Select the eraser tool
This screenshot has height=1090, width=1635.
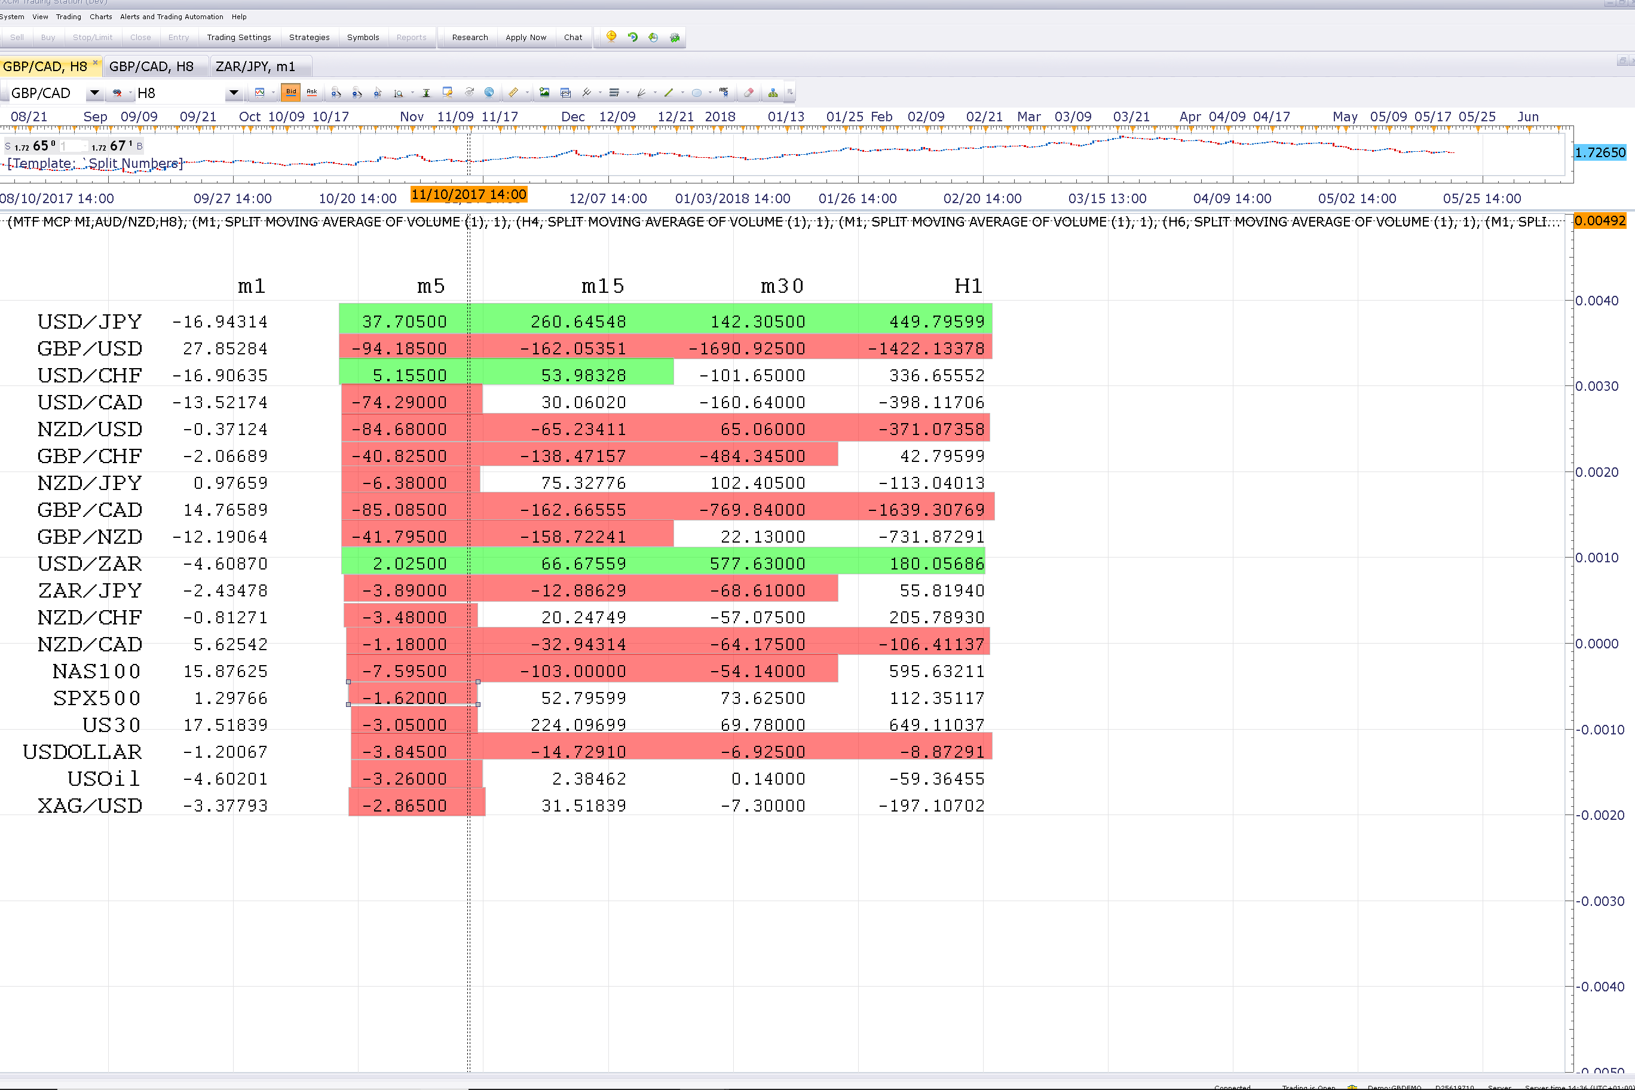(749, 93)
